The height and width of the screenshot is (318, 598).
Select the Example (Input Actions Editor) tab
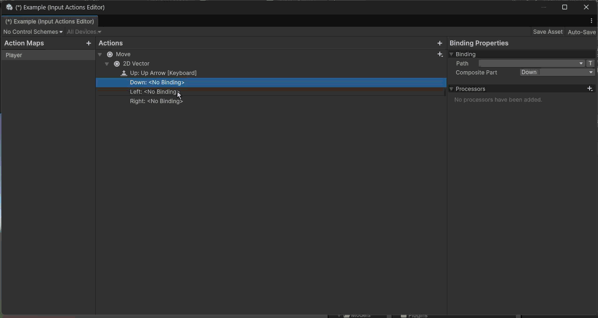click(49, 22)
